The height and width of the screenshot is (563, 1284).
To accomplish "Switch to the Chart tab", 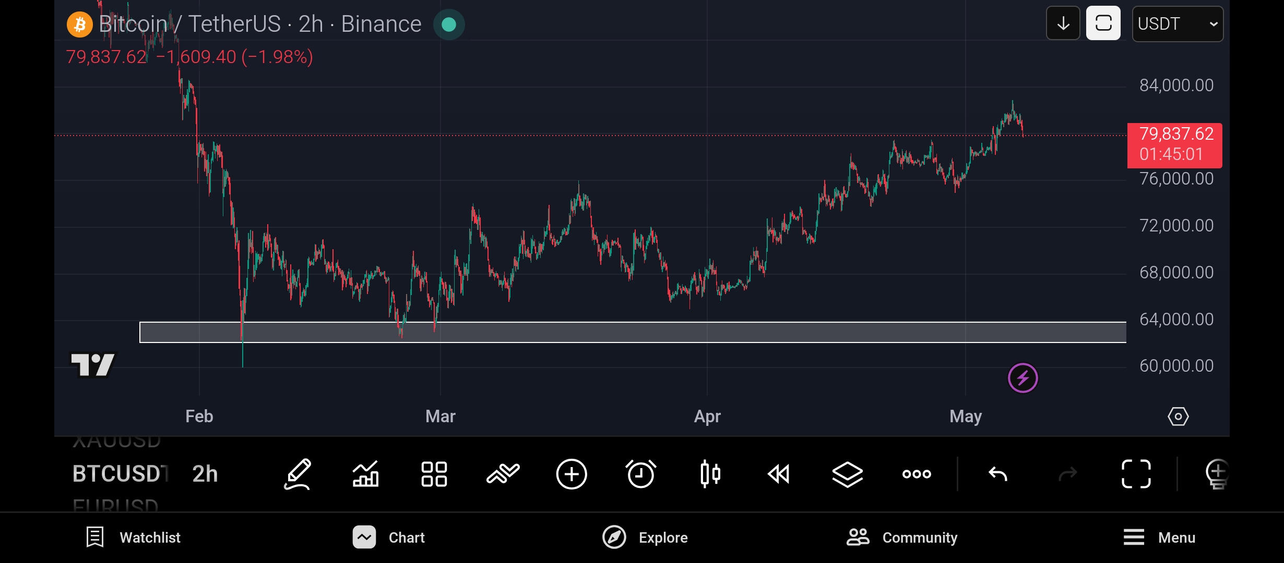I will click(389, 537).
